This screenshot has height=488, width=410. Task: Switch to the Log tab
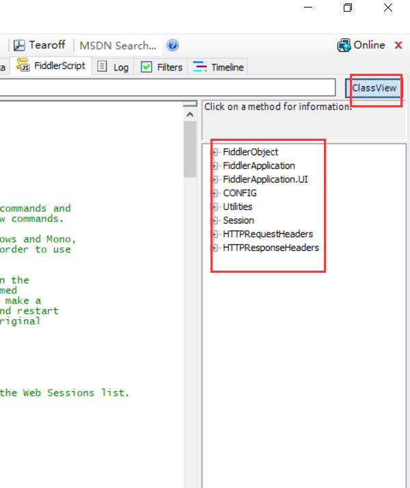[x=113, y=67]
